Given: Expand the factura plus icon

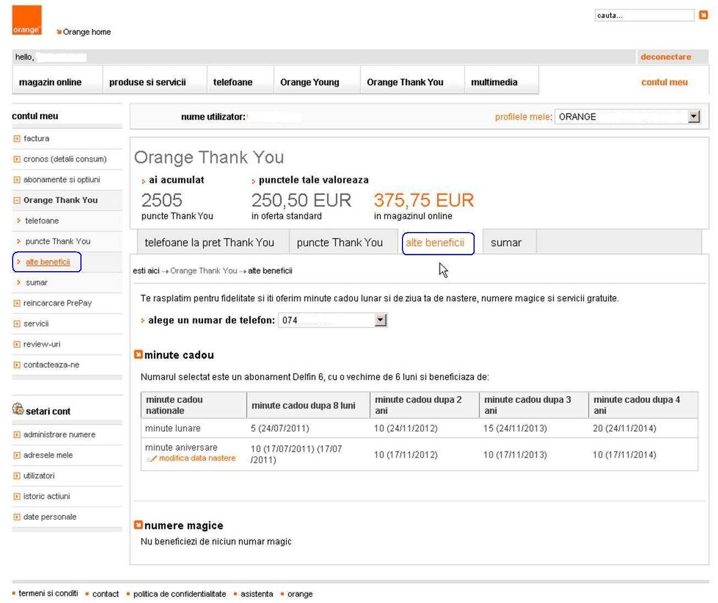Looking at the screenshot, I should point(17,139).
